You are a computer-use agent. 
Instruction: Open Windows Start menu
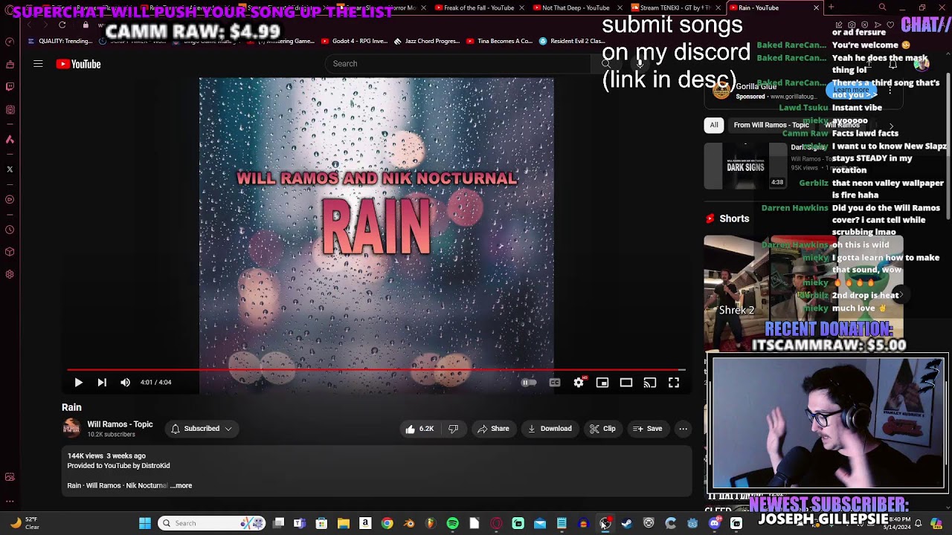145,523
